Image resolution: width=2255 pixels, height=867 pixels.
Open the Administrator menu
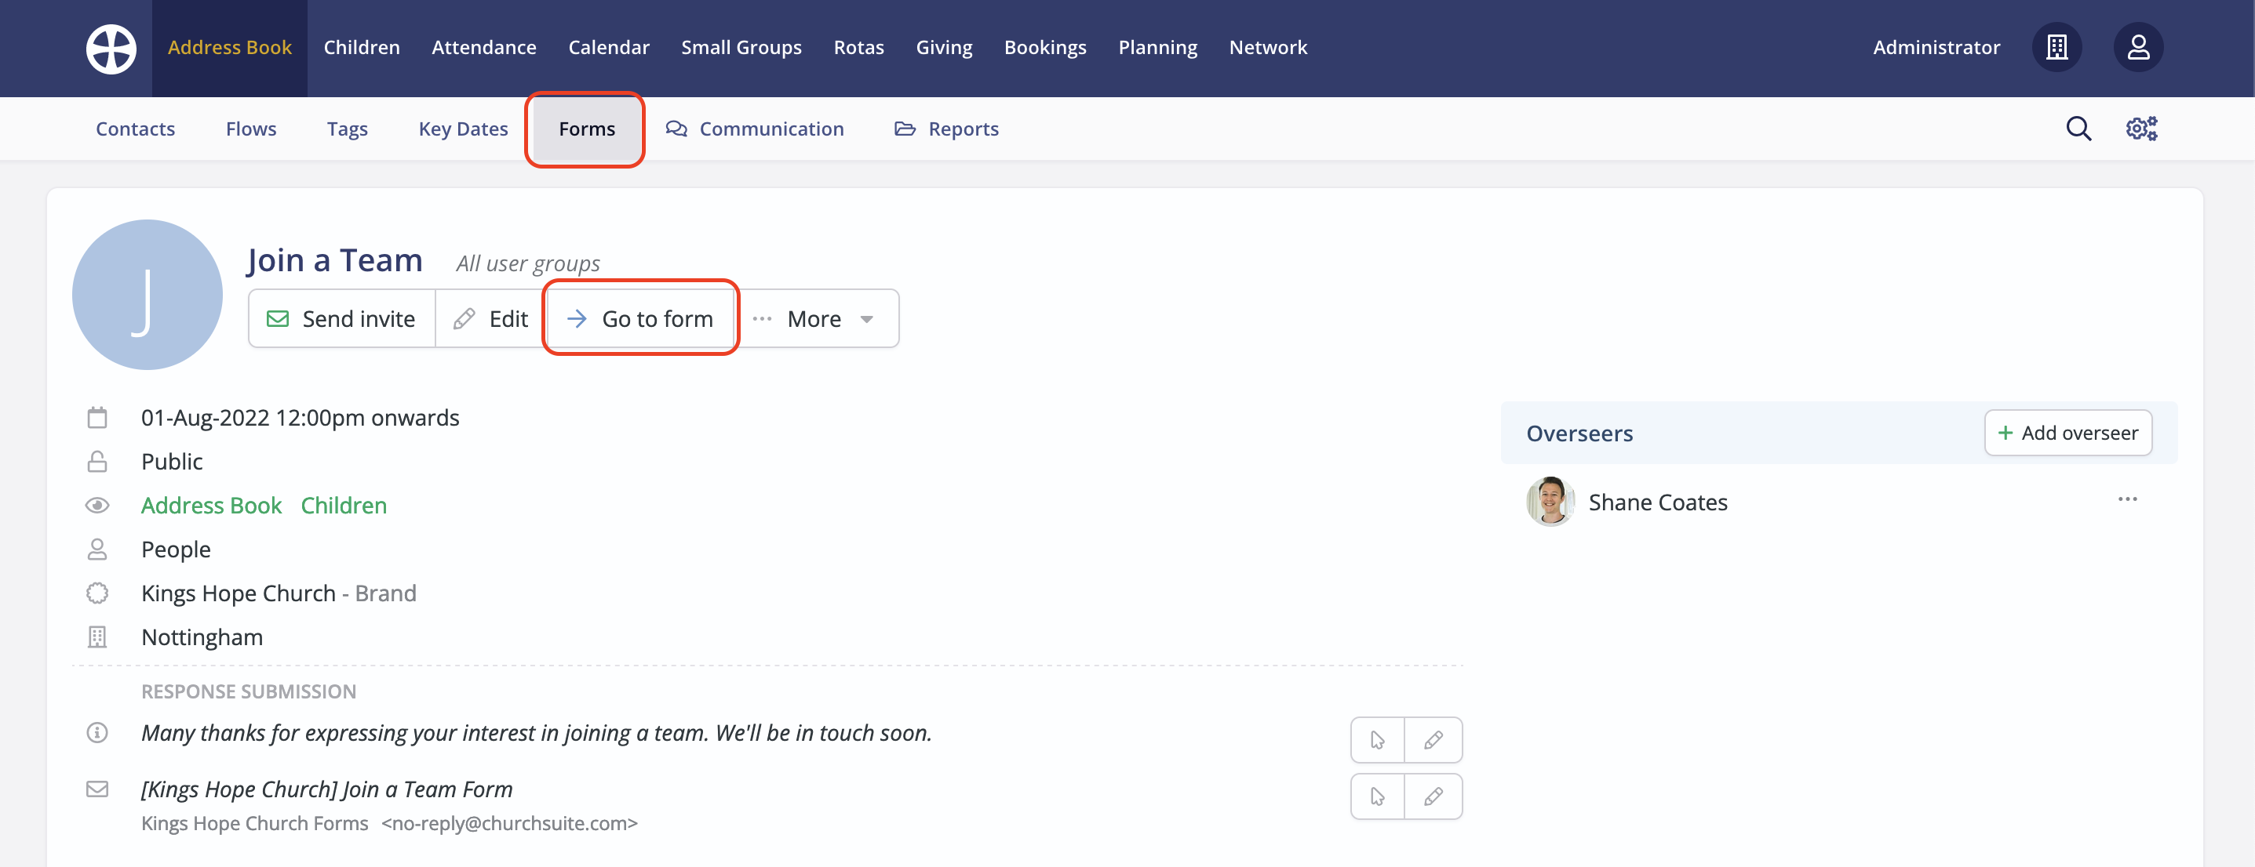click(x=1936, y=47)
